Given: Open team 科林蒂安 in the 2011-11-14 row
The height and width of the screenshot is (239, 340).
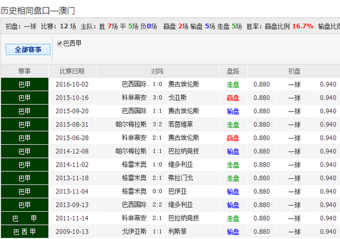Looking at the screenshot, I should pos(134,218).
